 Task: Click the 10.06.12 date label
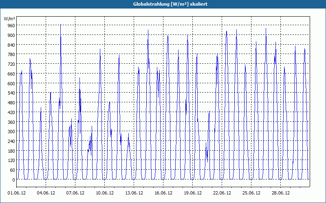pos(105,193)
